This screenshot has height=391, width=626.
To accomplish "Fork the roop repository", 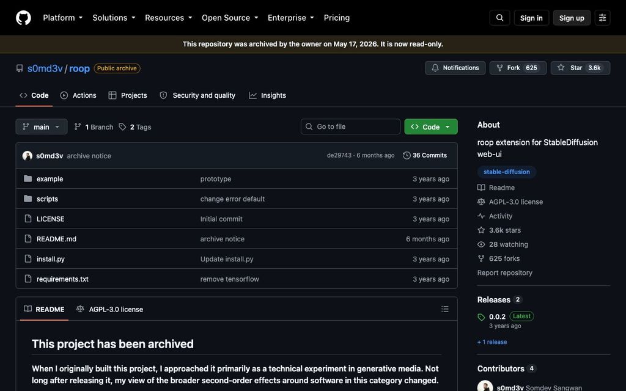I will pos(518,68).
